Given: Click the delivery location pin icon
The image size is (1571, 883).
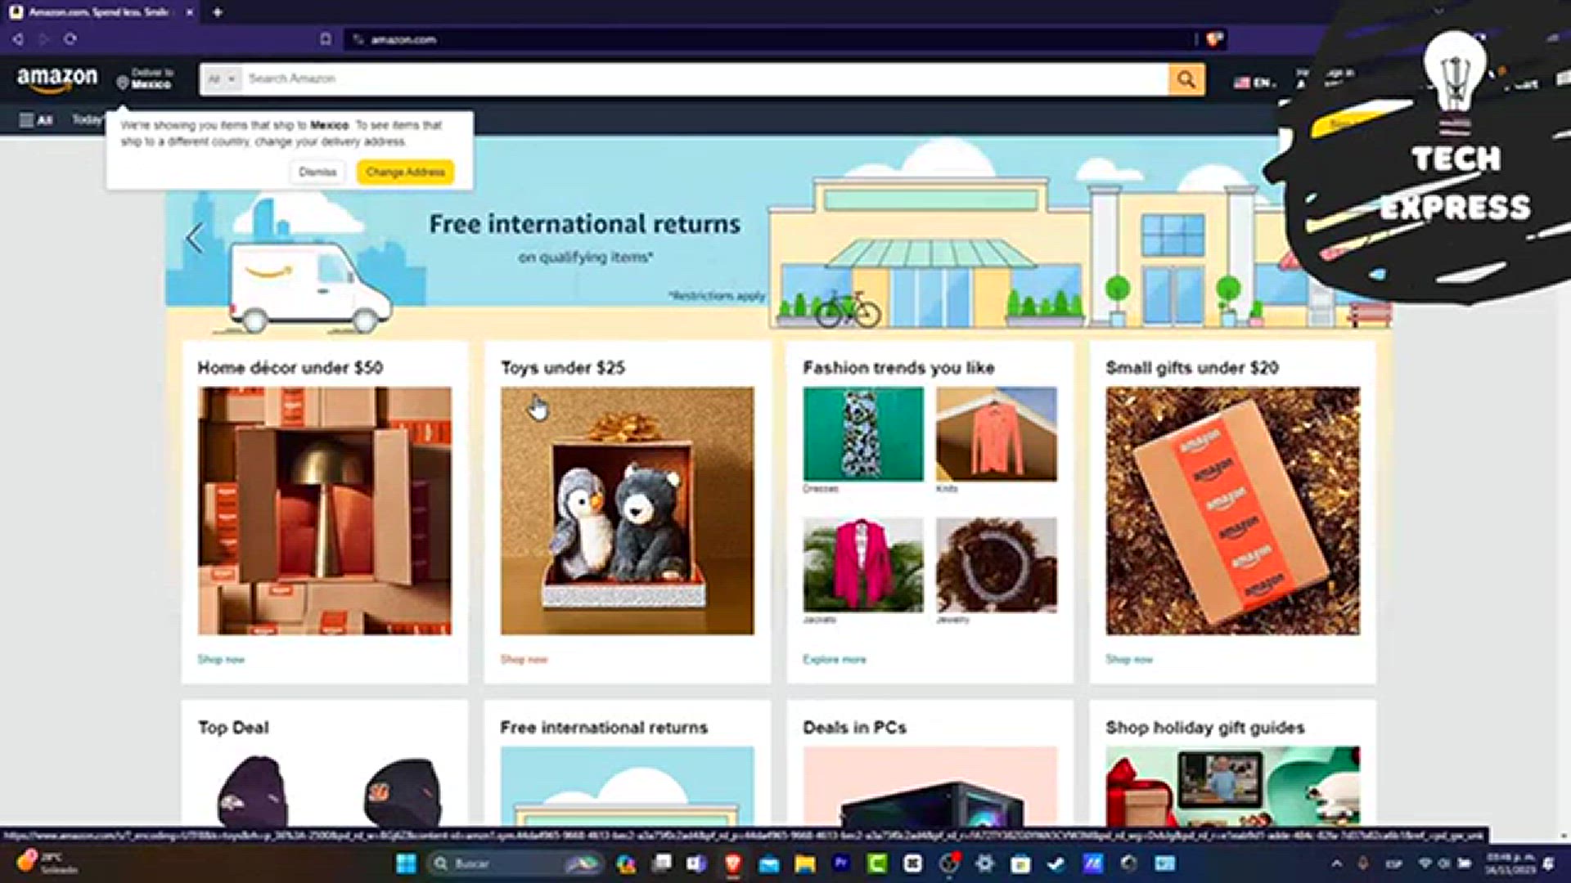Looking at the screenshot, I should click(121, 83).
